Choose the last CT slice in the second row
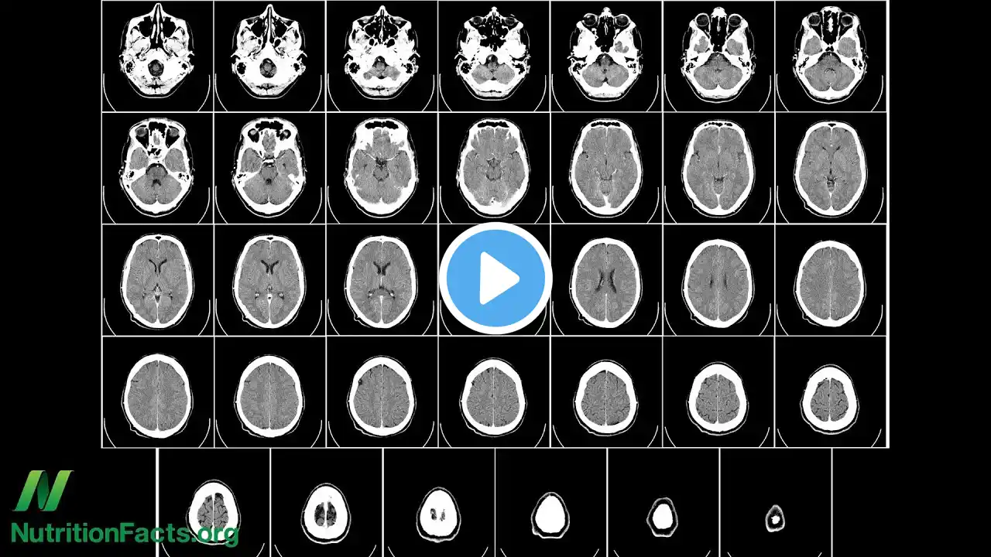 coord(831,167)
